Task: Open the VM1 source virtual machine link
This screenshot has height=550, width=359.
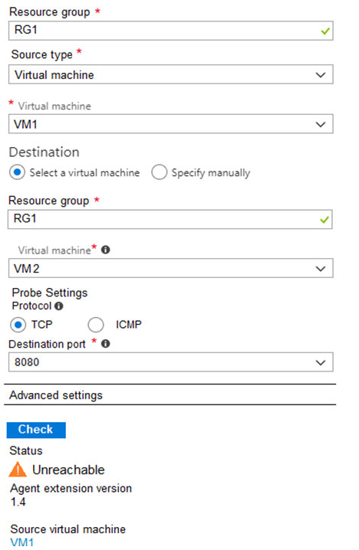Action: coord(22,542)
